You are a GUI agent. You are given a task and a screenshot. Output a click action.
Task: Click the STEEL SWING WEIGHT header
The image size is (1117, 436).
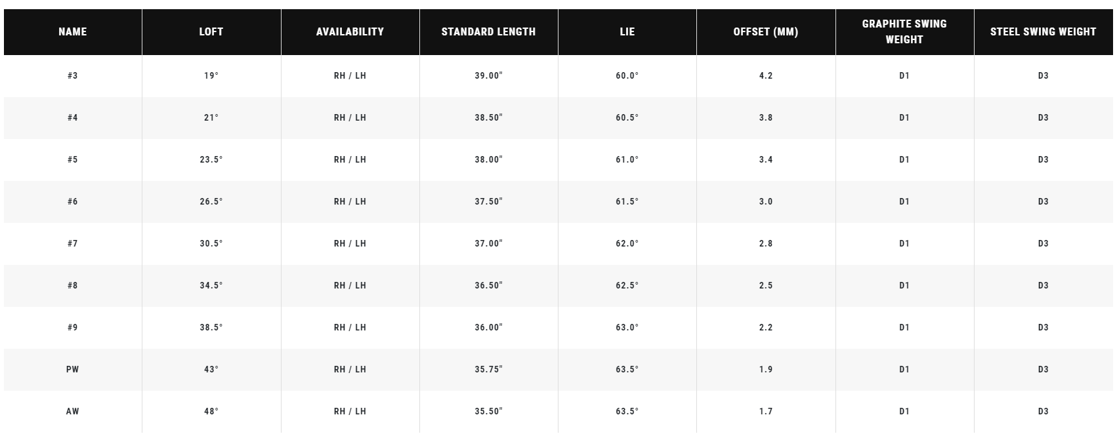click(1043, 31)
